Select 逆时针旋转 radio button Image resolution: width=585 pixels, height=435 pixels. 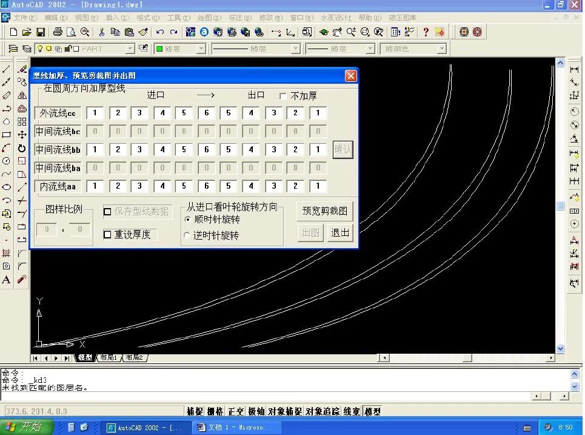[x=188, y=235]
